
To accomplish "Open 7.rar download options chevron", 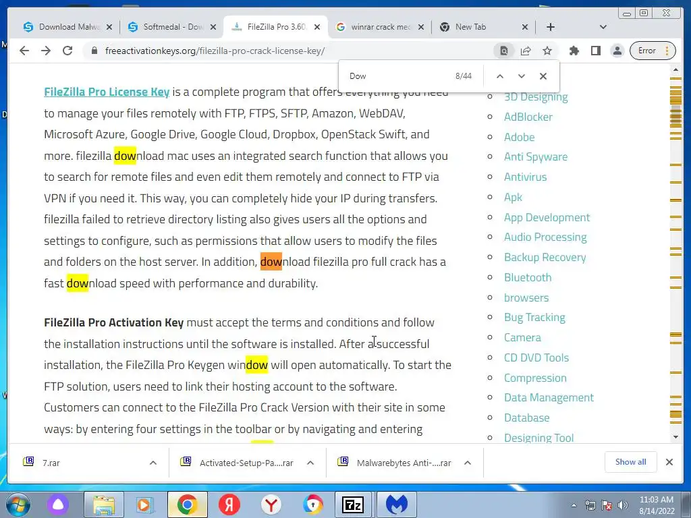I will (153, 463).
